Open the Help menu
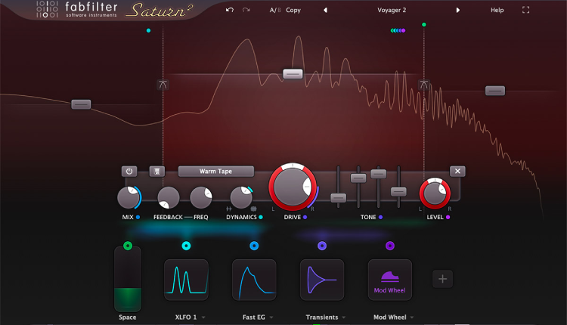The width and height of the screenshot is (567, 325). 497,11
